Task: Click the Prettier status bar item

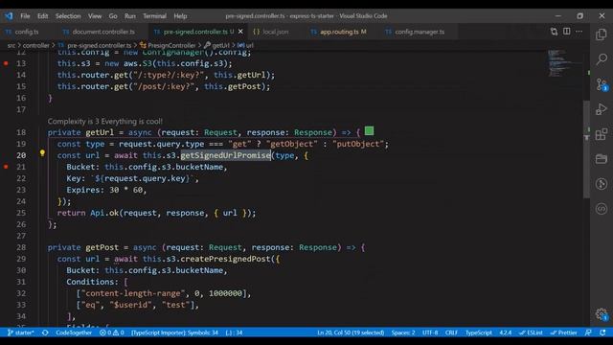Action: coord(564,333)
